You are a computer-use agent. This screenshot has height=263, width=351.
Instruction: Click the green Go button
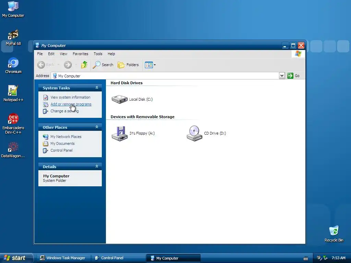[x=293, y=76]
